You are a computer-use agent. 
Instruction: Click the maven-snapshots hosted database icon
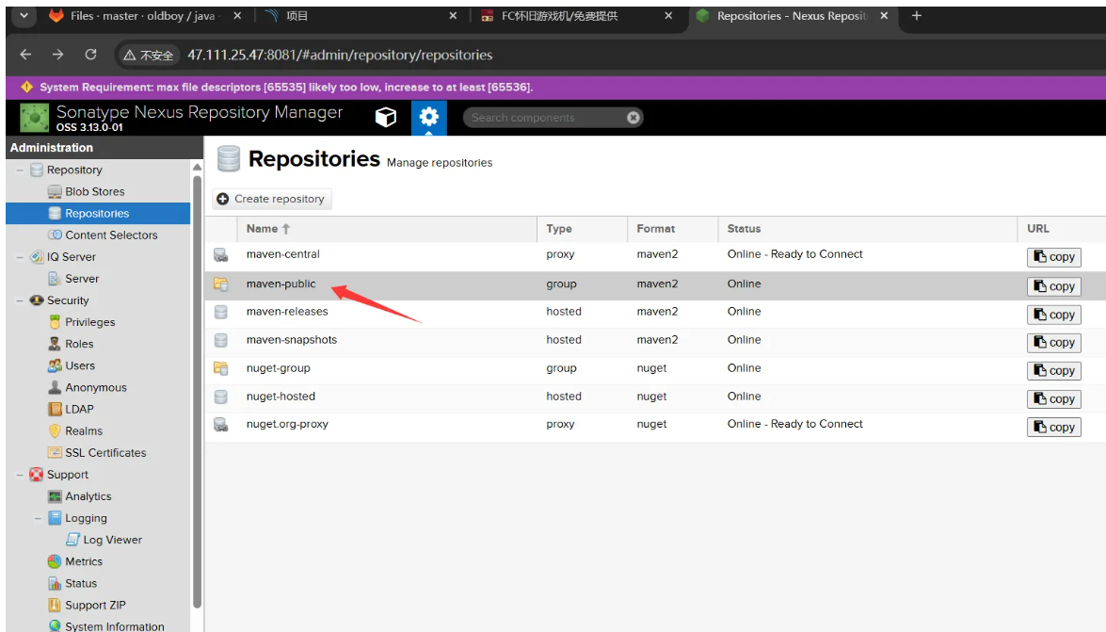221,340
